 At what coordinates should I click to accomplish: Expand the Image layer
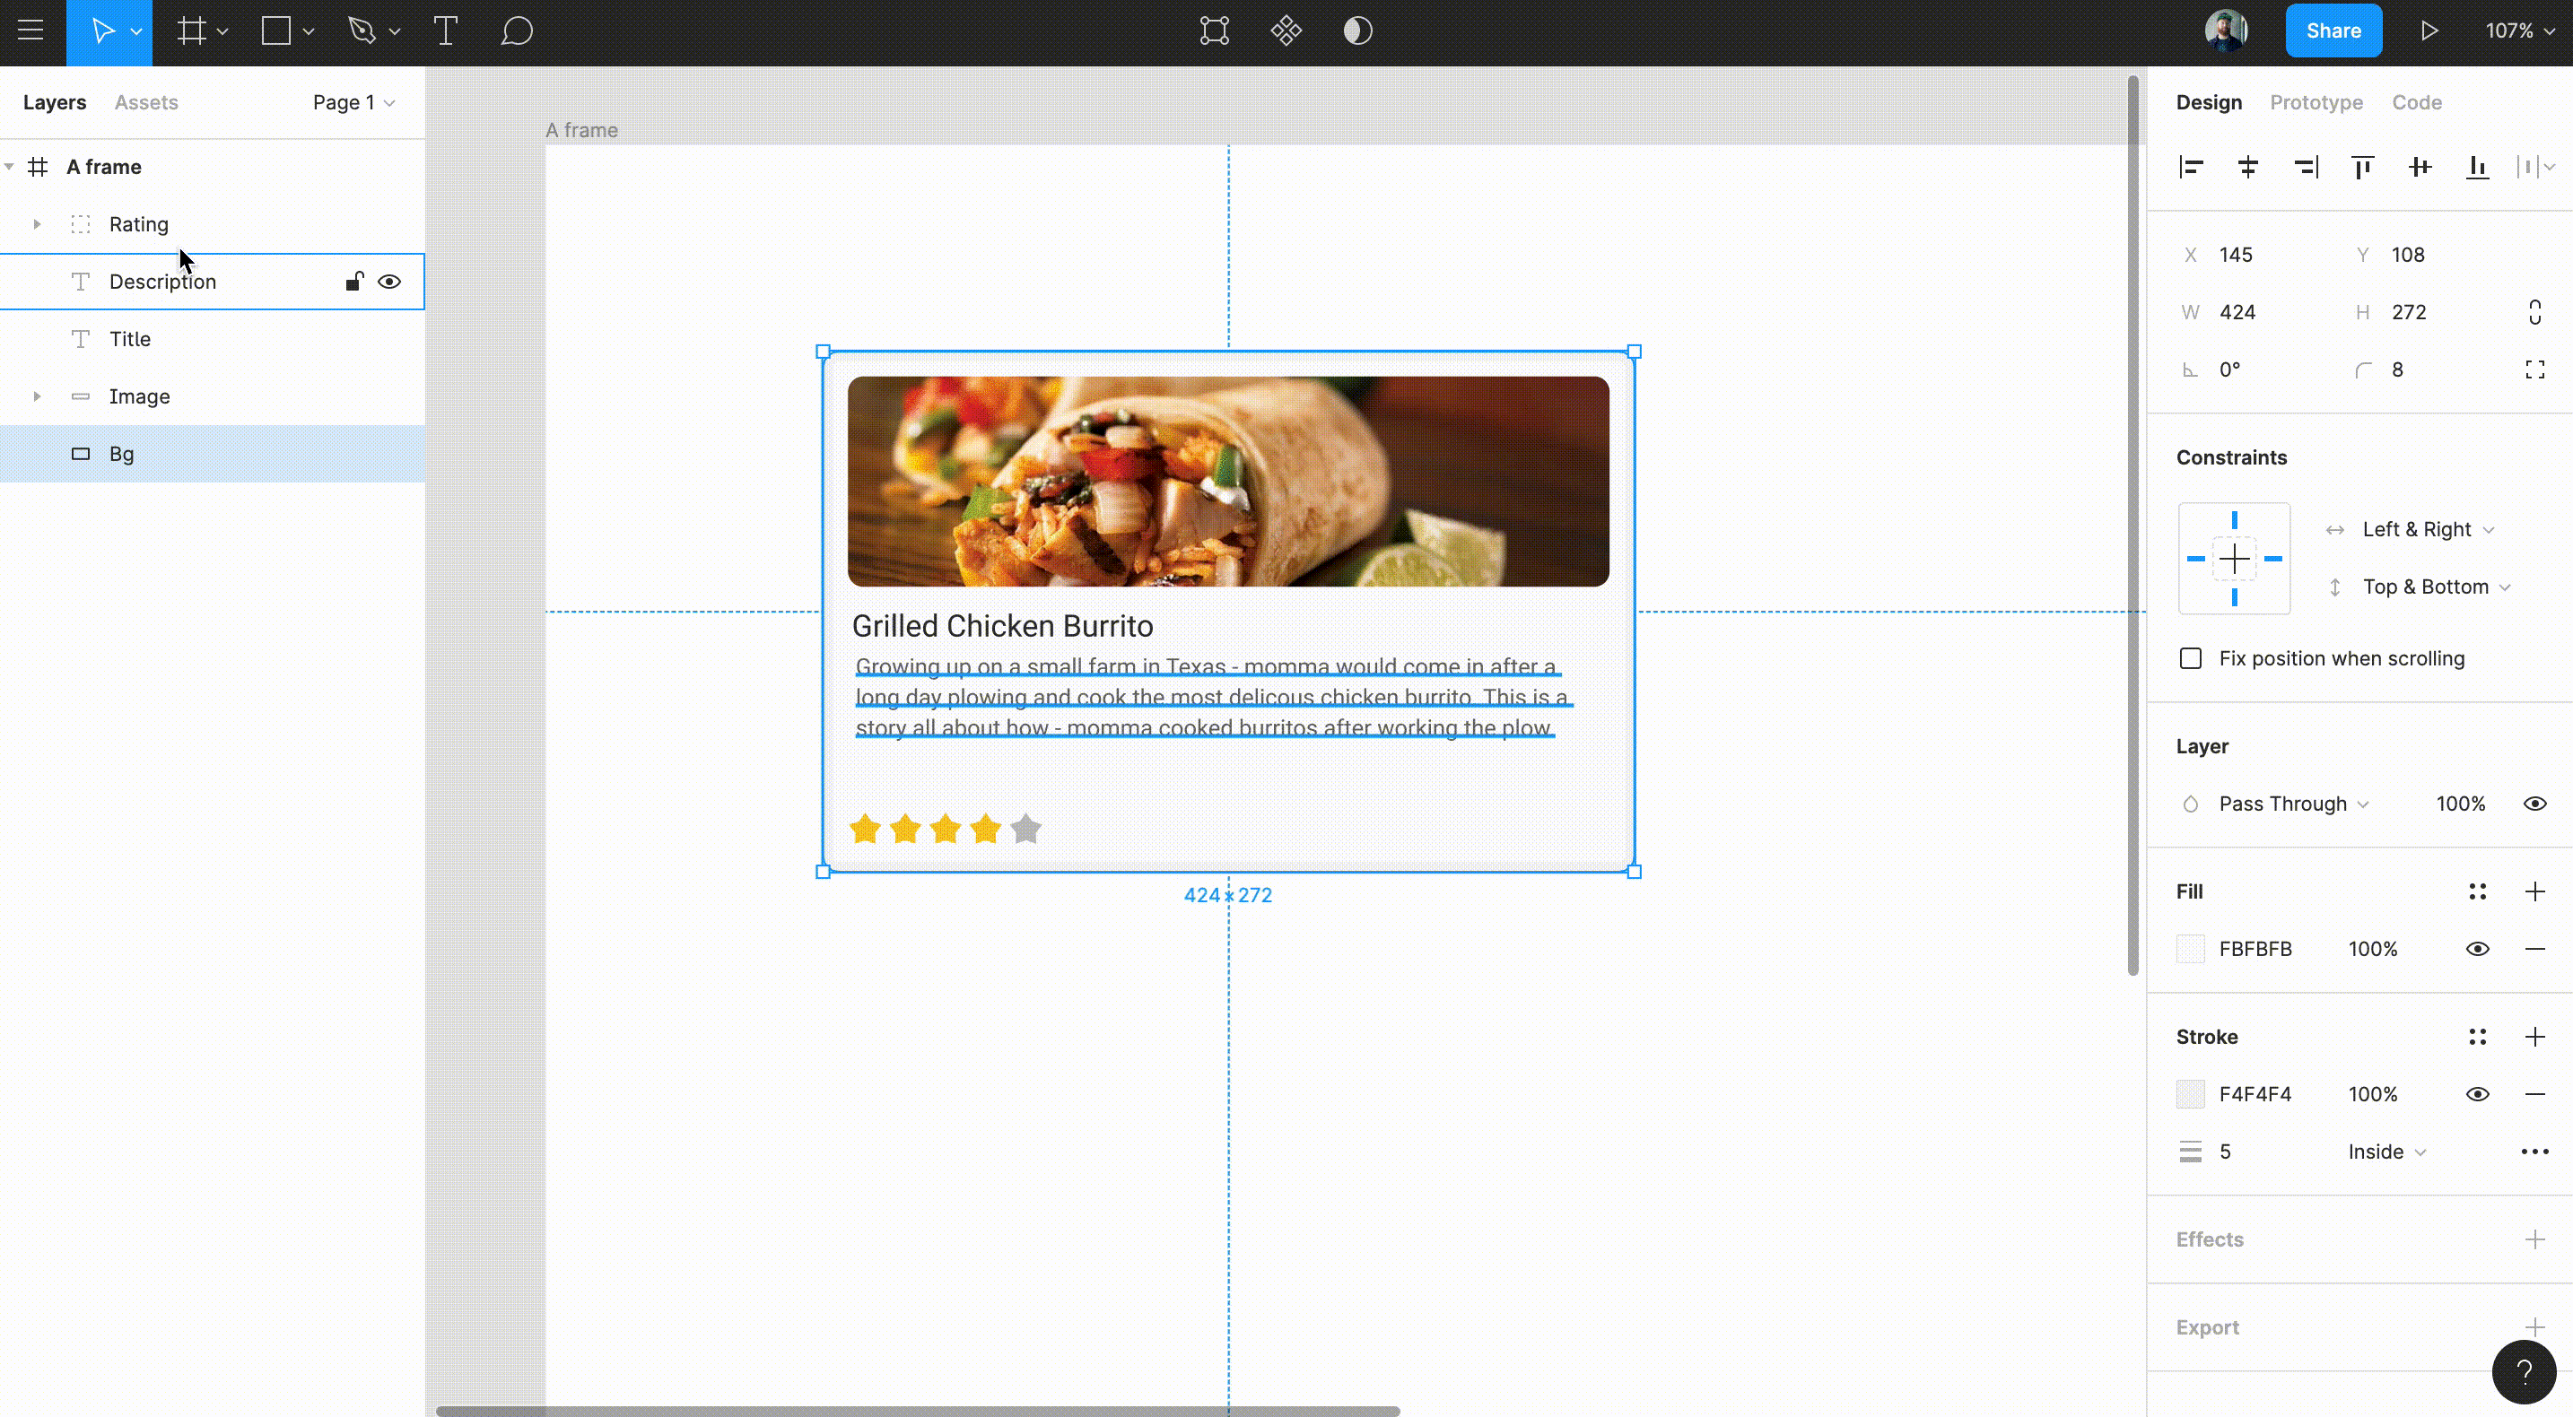point(37,396)
